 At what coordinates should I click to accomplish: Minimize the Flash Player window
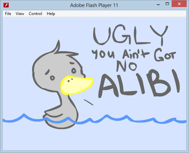click(158, 4)
